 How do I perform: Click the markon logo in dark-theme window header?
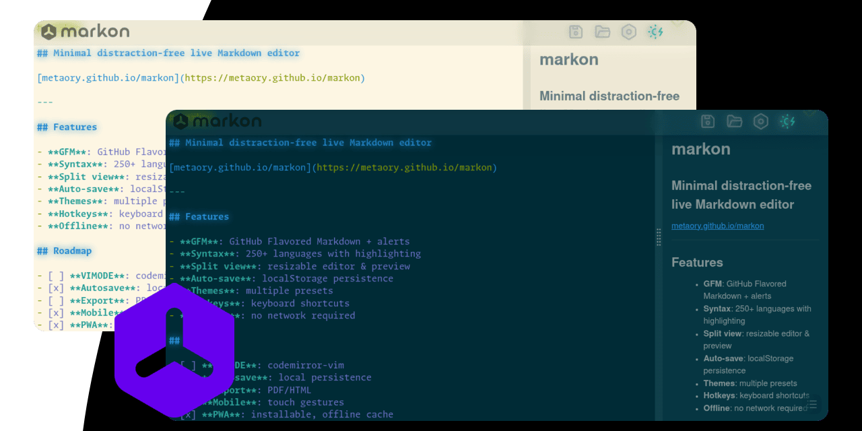(x=217, y=121)
